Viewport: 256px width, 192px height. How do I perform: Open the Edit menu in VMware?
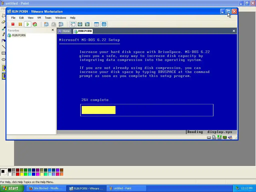pyautogui.click(x=21, y=18)
